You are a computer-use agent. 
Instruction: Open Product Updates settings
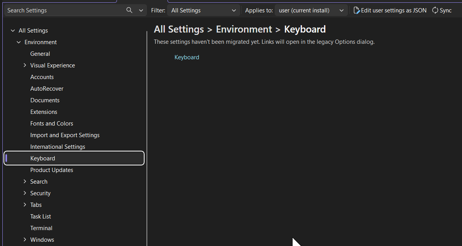point(52,170)
